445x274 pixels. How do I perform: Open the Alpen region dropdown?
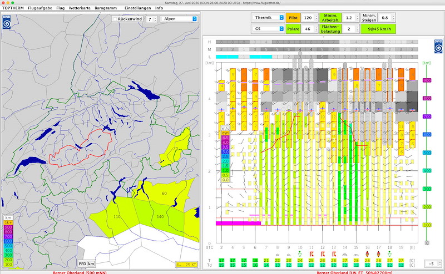179,19
